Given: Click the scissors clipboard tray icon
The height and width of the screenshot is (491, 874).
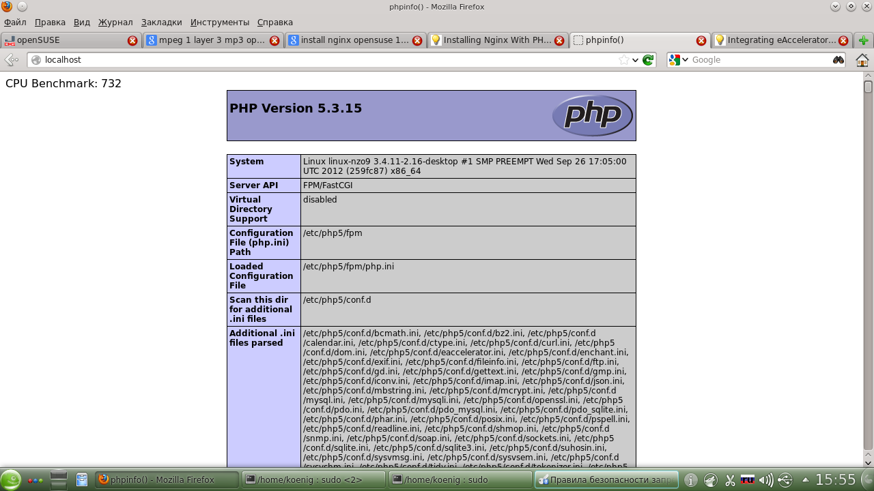Looking at the screenshot, I should coord(730,480).
